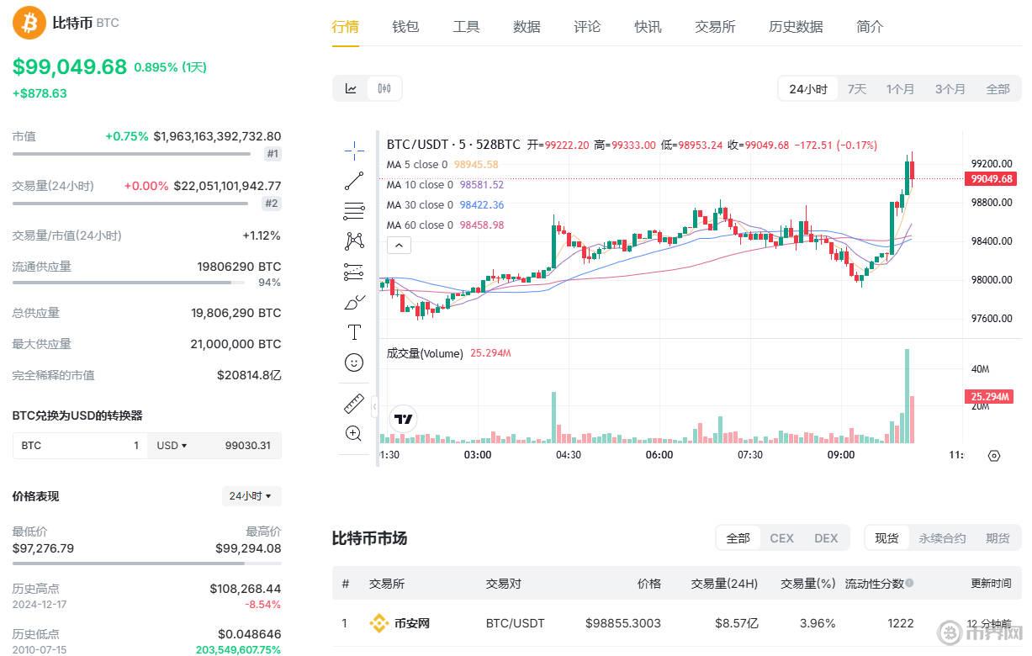This screenshot has width=1032, height=656.
Task: Open the 24小时 price performance dropdown
Action: 251,496
